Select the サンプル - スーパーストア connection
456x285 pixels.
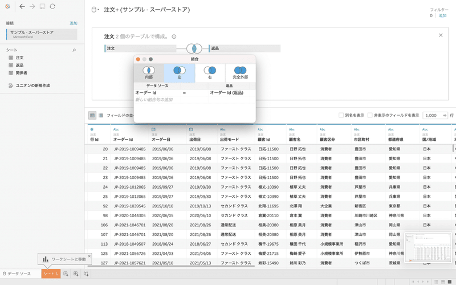click(42, 34)
